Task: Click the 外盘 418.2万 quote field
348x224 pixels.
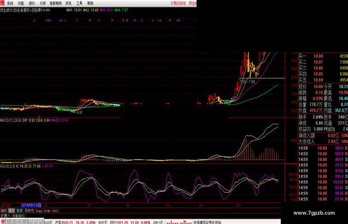Action: (311, 110)
